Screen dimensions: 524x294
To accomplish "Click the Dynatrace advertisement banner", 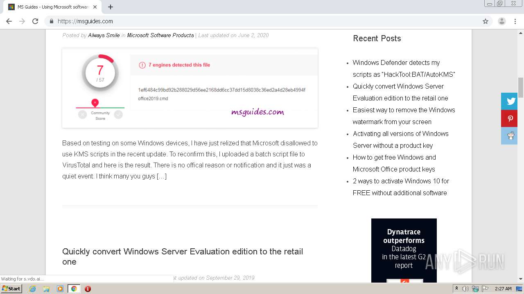I will coord(404,250).
